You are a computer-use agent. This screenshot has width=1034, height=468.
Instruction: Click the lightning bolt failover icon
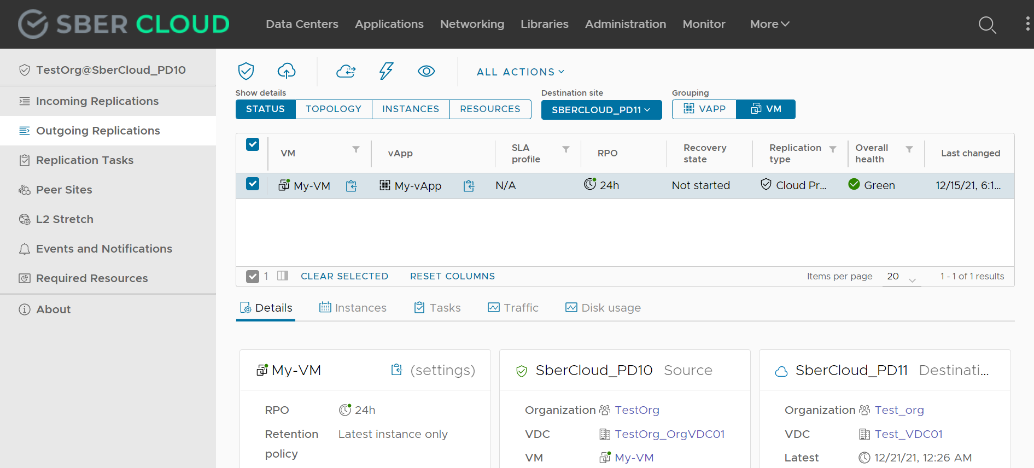pos(386,71)
